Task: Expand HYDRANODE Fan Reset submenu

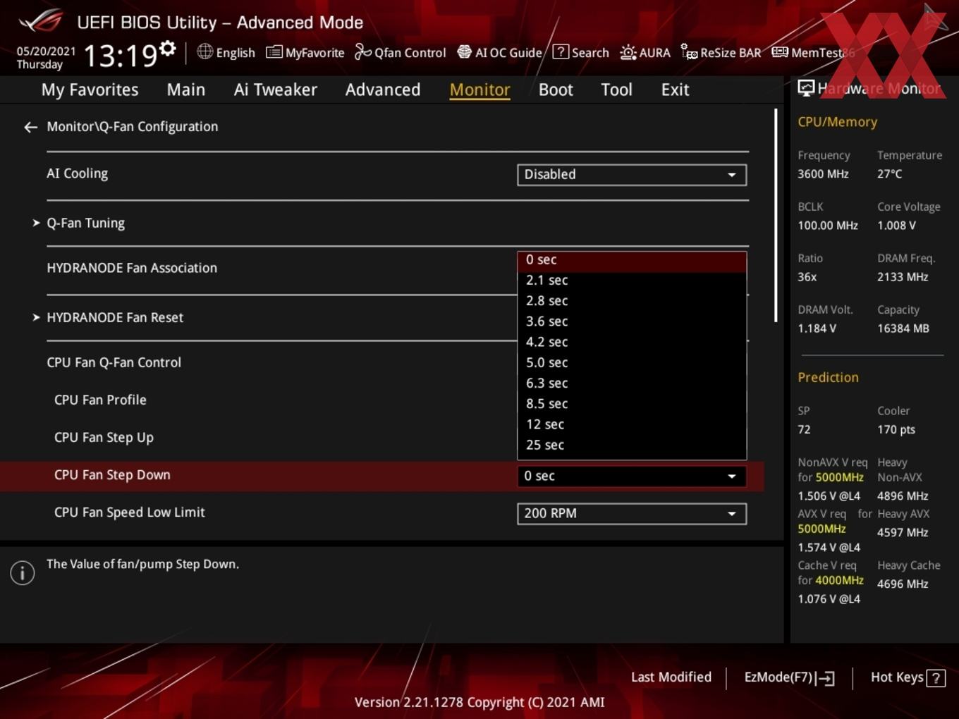Action: point(108,318)
